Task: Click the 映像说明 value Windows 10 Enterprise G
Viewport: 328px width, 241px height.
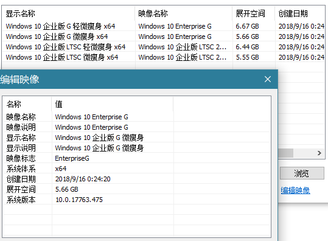Action: [91, 127]
